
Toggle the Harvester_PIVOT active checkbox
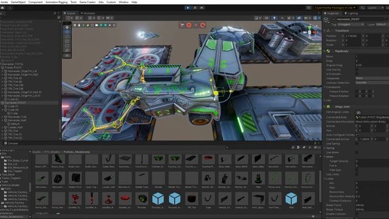[334, 19]
